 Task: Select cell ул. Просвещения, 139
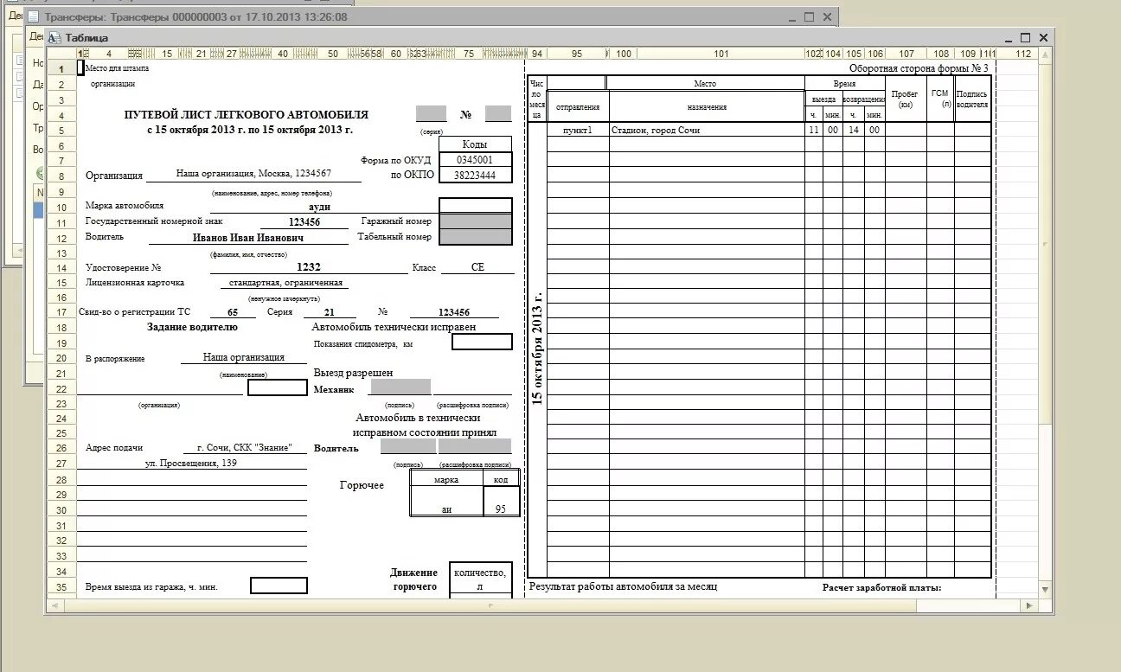click(x=191, y=463)
